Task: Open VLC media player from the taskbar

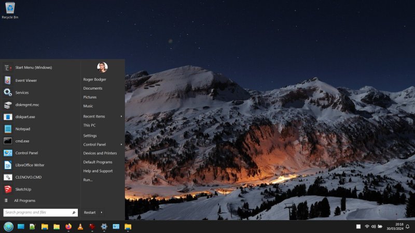Action: point(80,227)
